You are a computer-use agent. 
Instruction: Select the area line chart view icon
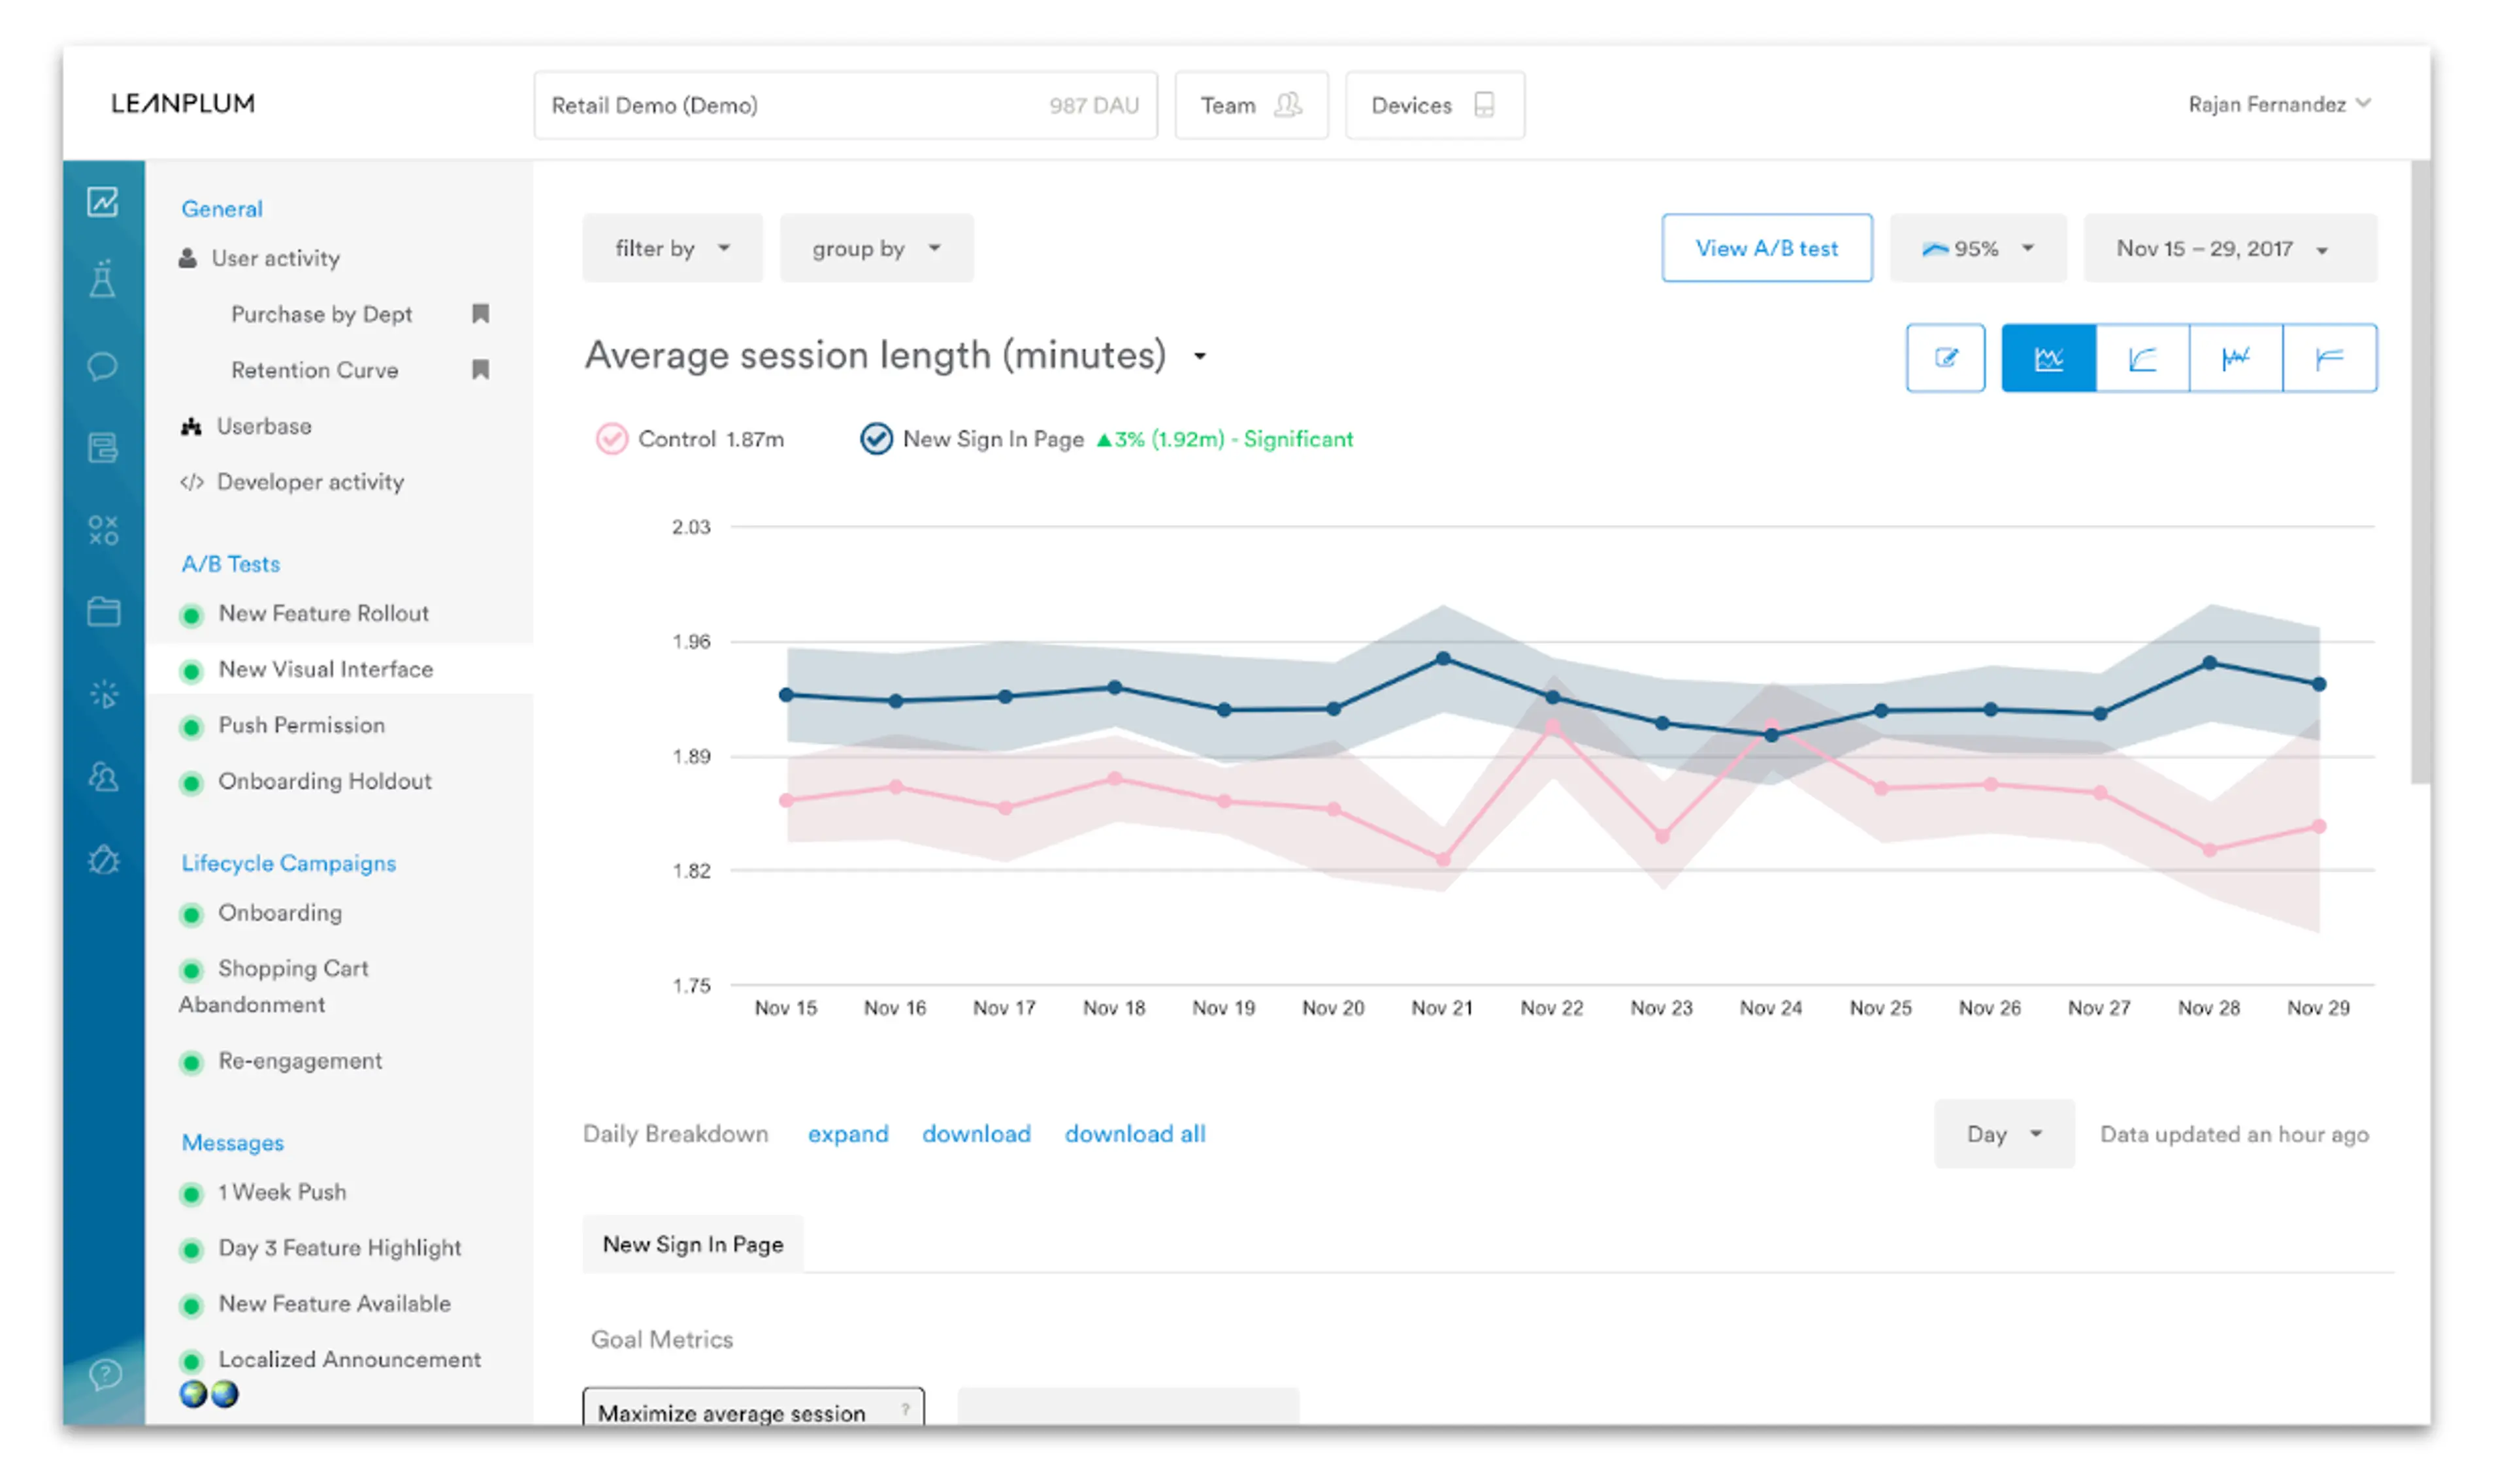tap(2048, 358)
